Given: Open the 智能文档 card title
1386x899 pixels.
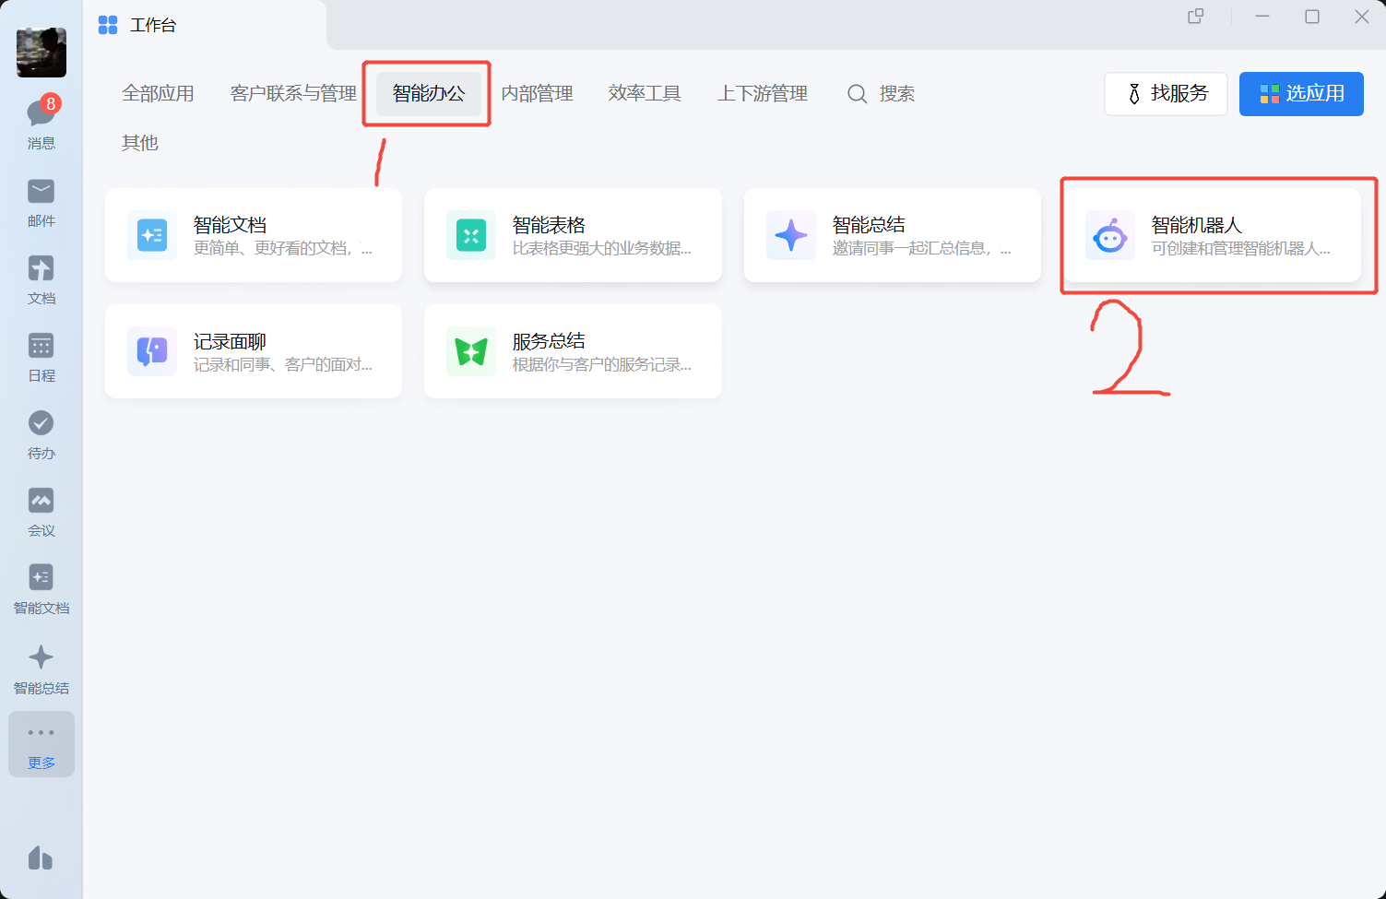Looking at the screenshot, I should pyautogui.click(x=230, y=225).
